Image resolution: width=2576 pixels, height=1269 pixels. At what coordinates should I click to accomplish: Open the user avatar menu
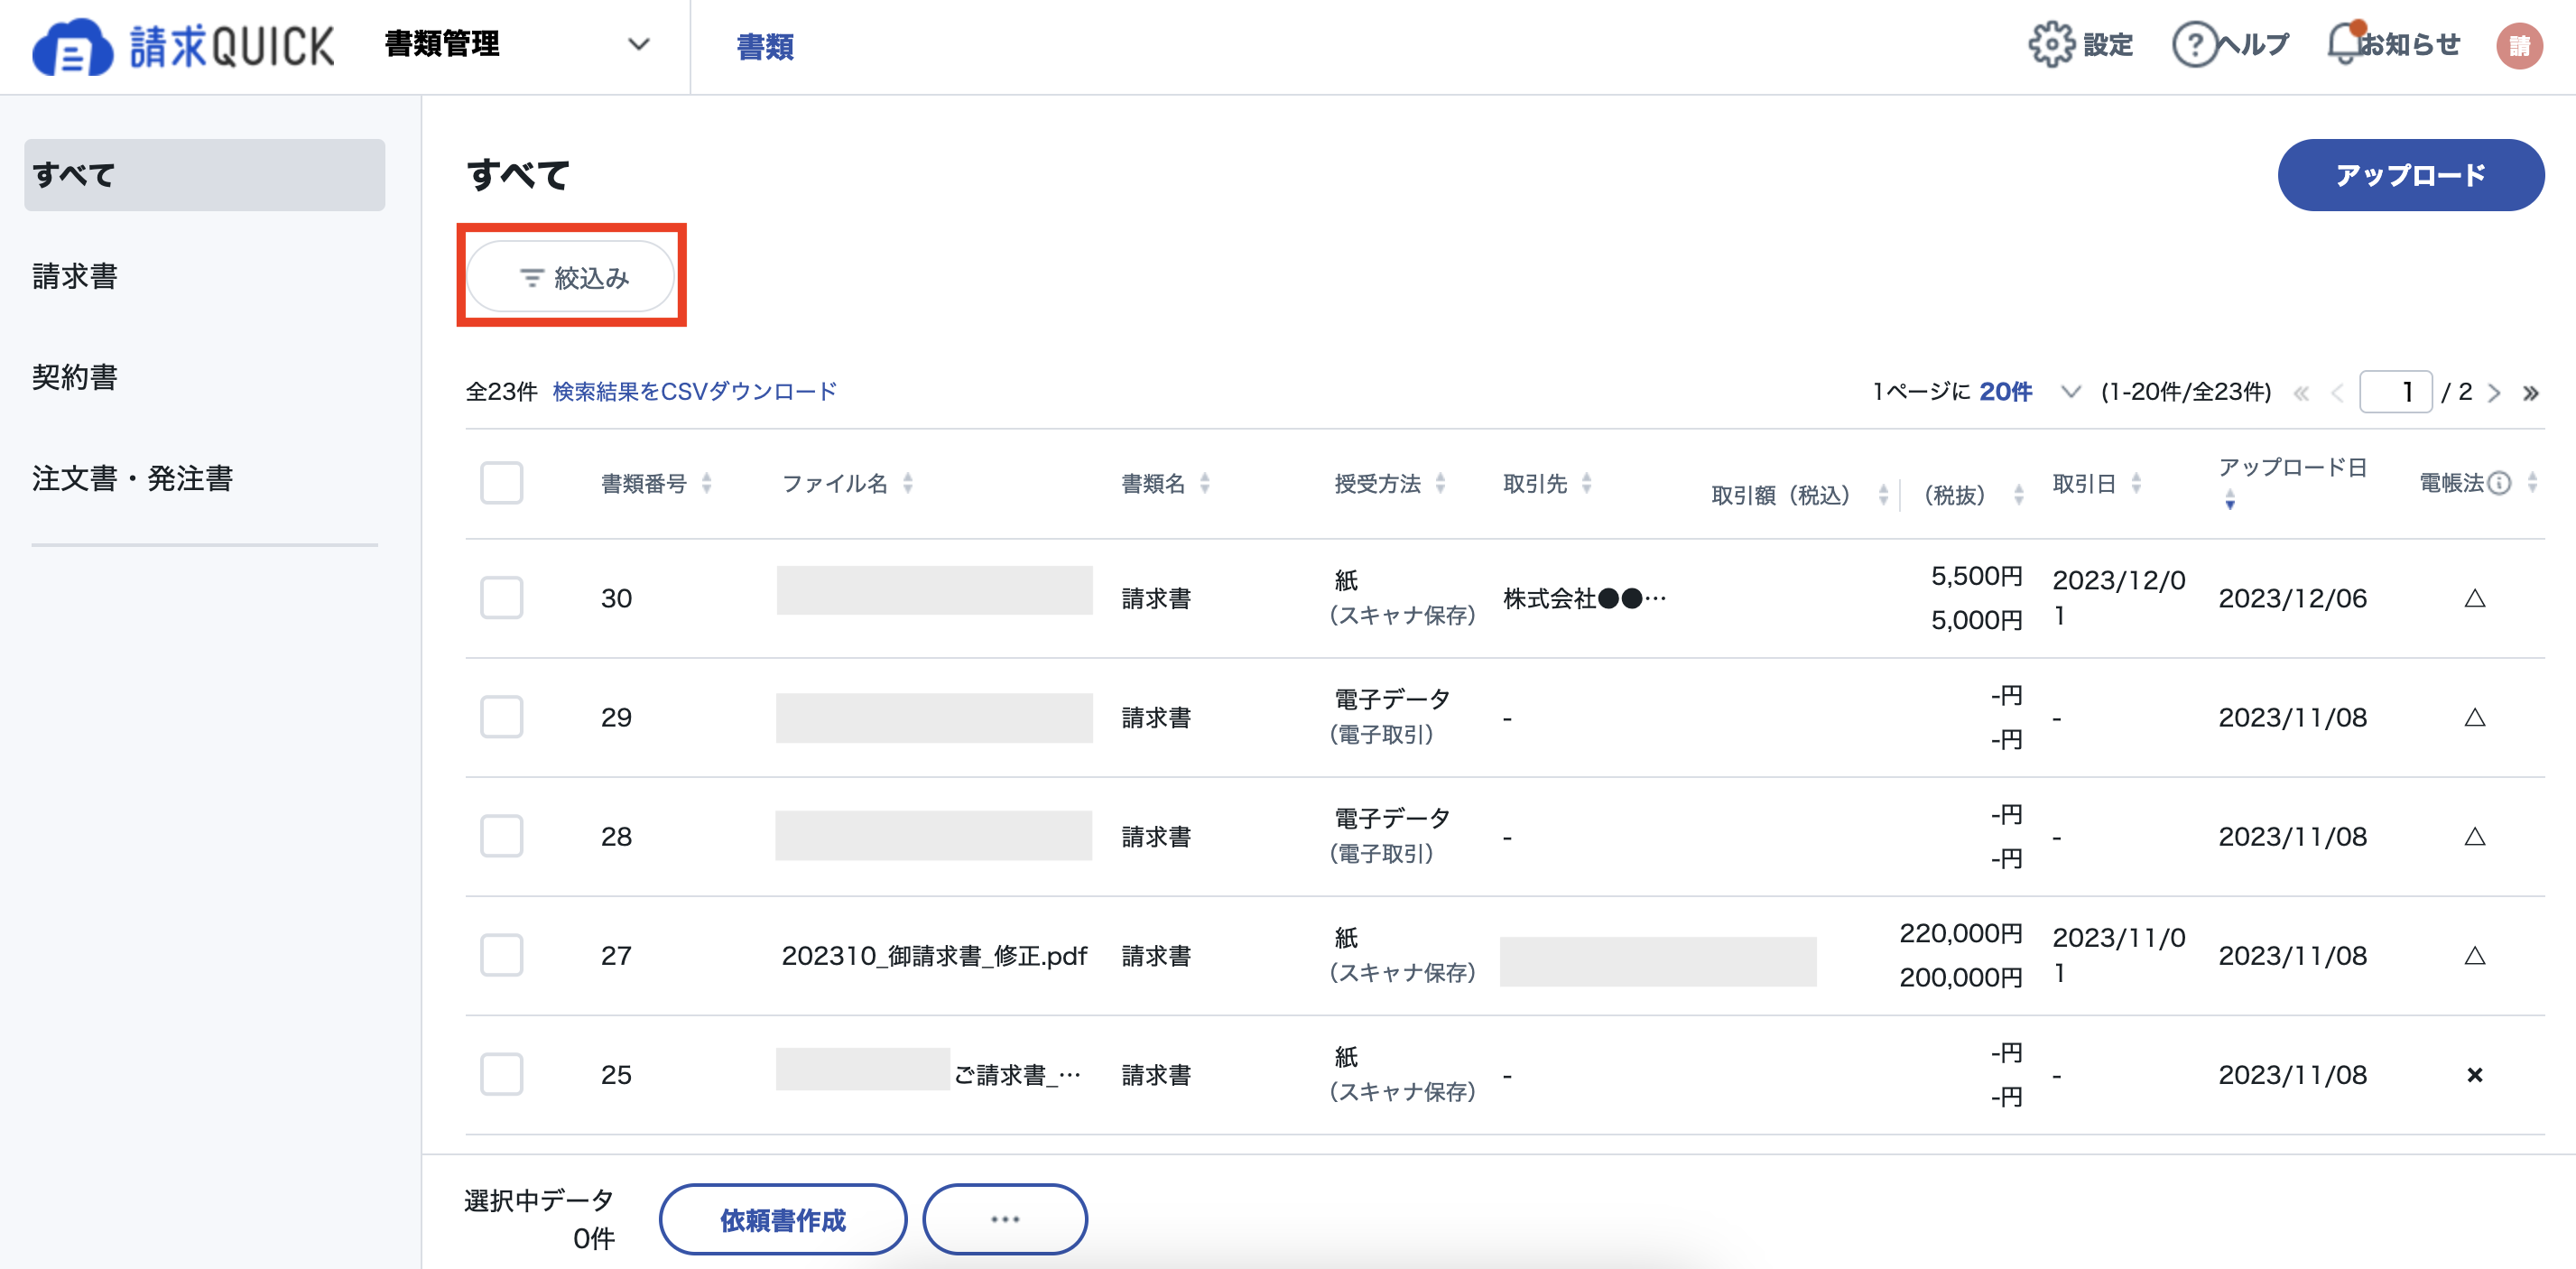click(2518, 46)
